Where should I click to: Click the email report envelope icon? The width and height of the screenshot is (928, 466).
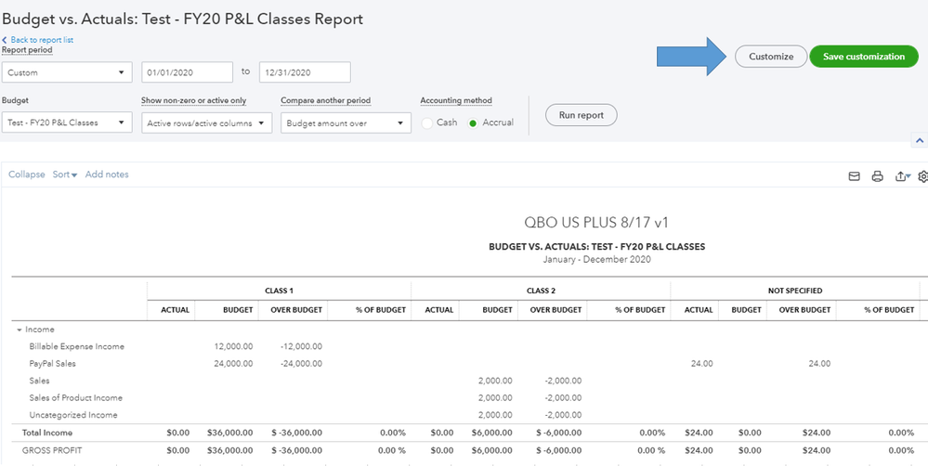click(x=854, y=176)
